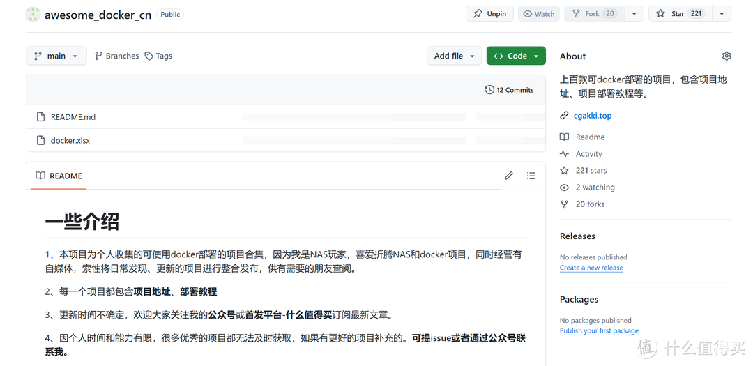Click Create a new release link
The height and width of the screenshot is (366, 753).
pyautogui.click(x=591, y=268)
